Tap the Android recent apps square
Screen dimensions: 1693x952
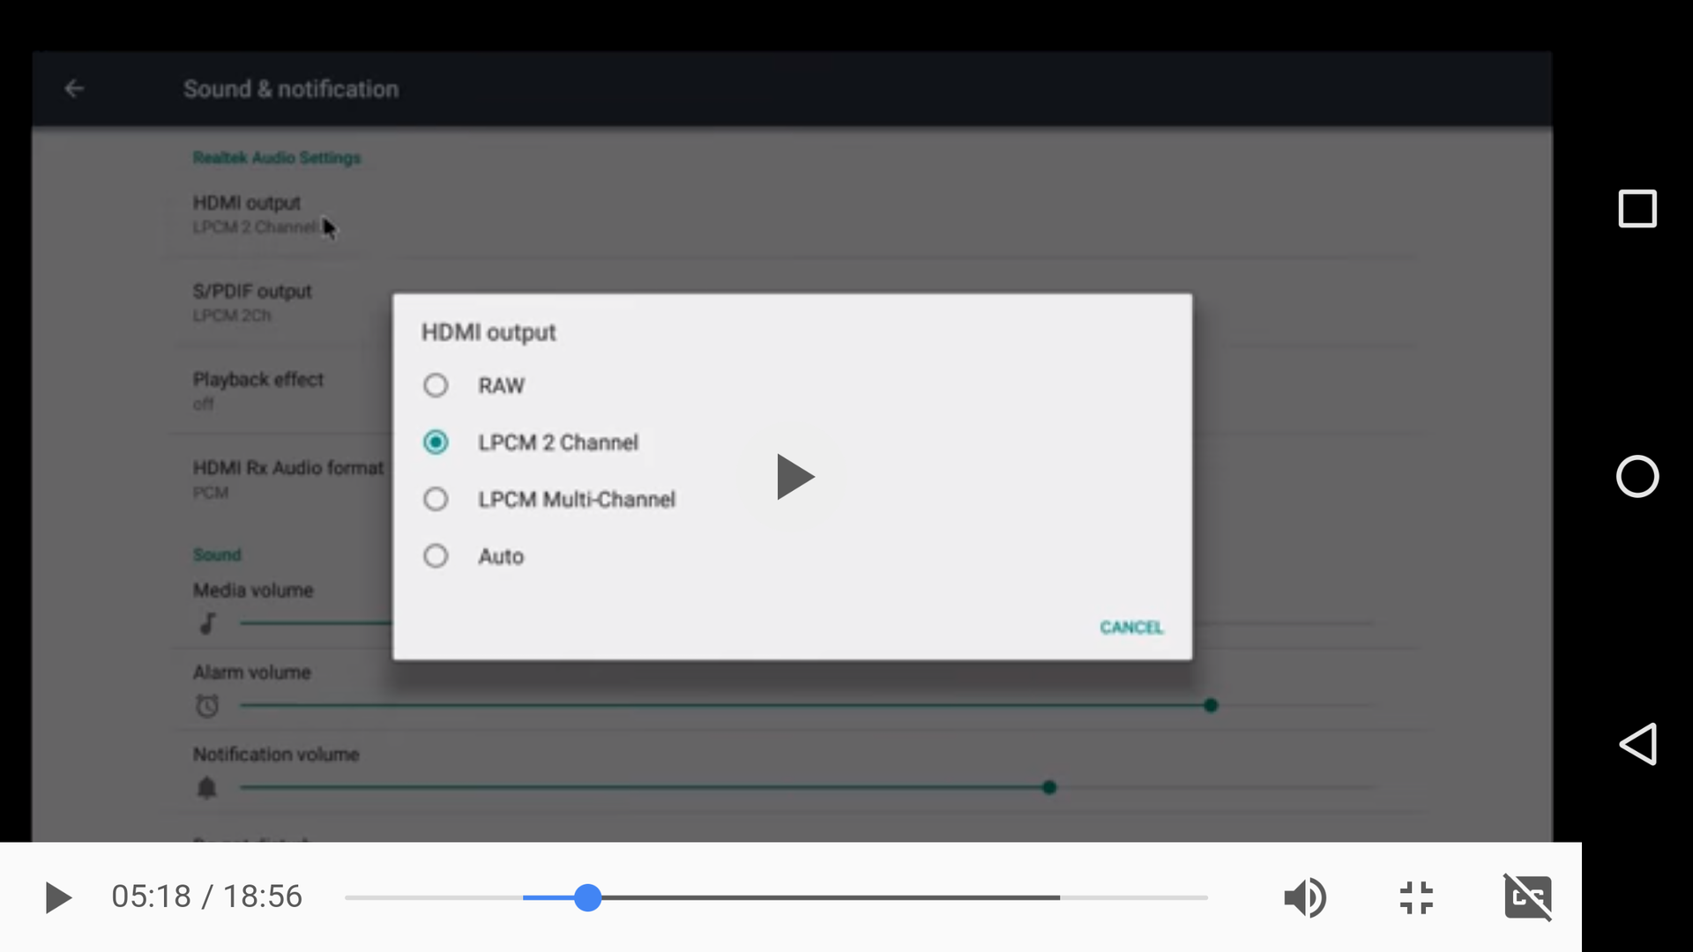point(1637,209)
